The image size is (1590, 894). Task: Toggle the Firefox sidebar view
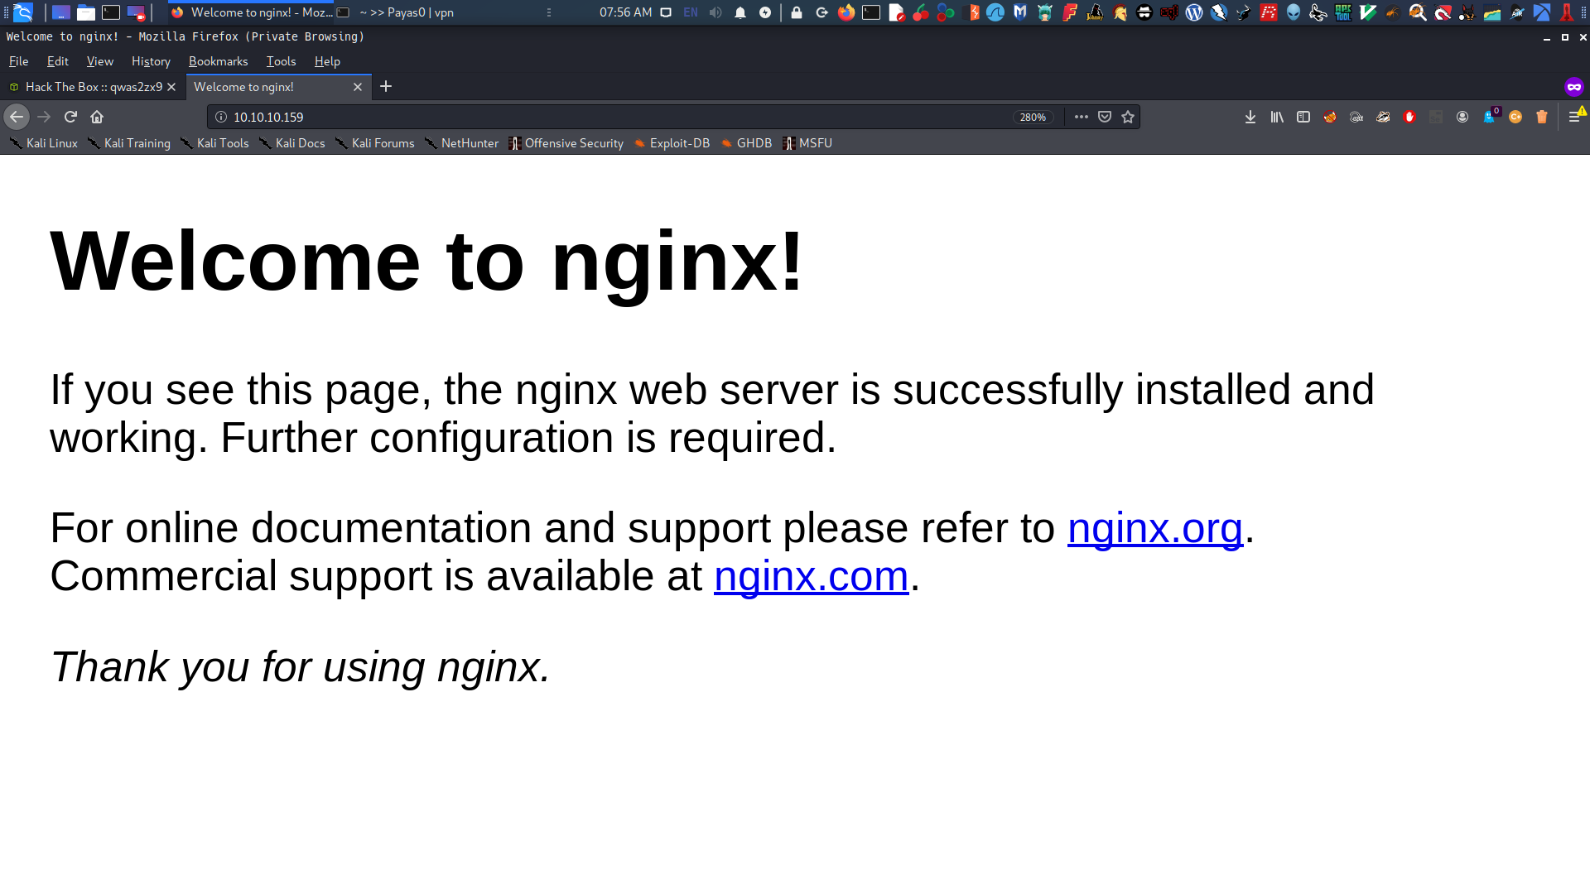(1303, 117)
